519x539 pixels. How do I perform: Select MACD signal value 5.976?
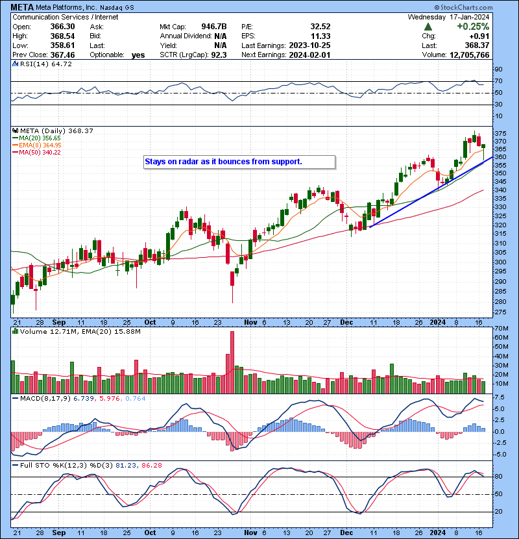(110, 399)
